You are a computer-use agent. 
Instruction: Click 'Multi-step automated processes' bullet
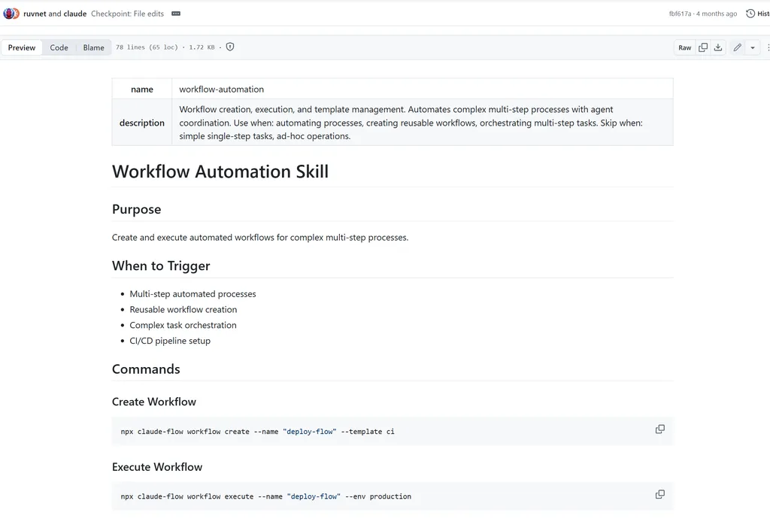192,293
